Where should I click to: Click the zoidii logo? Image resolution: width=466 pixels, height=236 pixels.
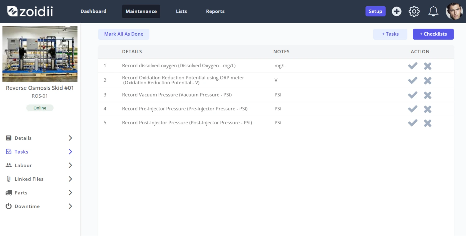pyautogui.click(x=30, y=11)
